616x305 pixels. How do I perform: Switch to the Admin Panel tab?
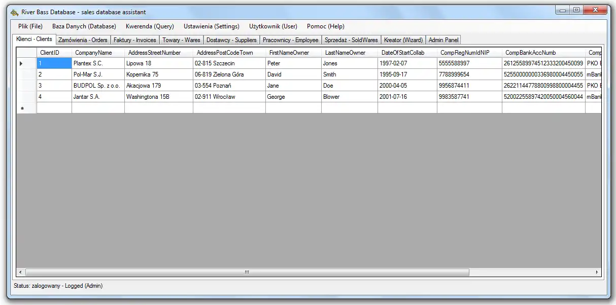[x=443, y=40]
